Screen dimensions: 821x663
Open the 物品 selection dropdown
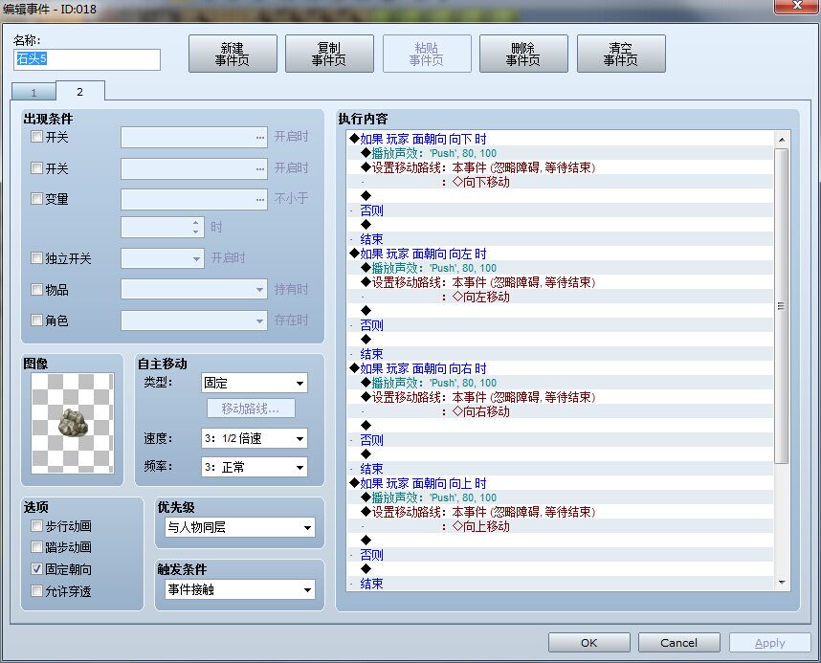[194, 289]
